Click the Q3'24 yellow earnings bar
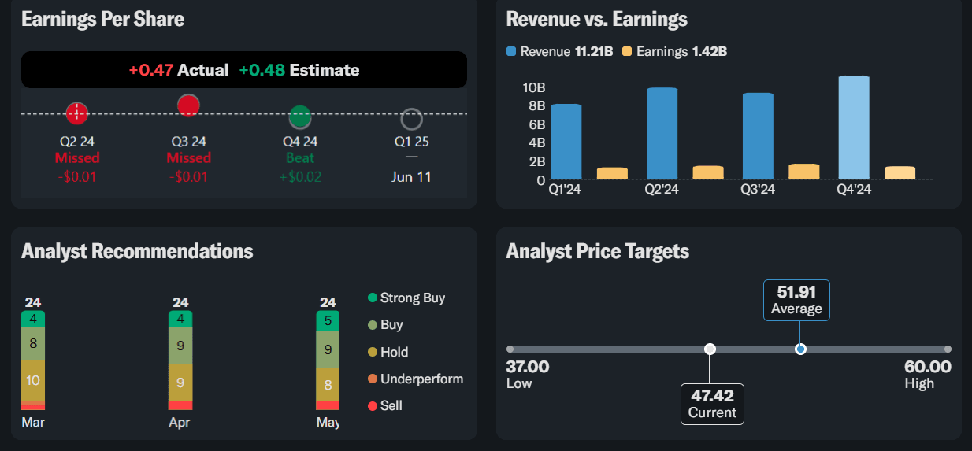The width and height of the screenshot is (972, 451). 804,172
